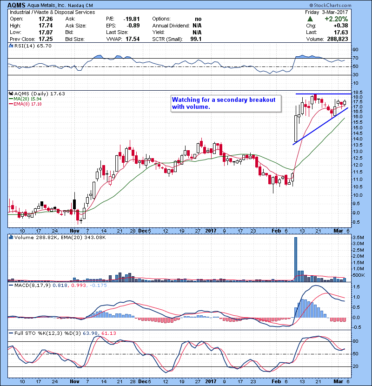Click the MACD signal value 0.993
This screenshot has height=386, width=372.
79,286
